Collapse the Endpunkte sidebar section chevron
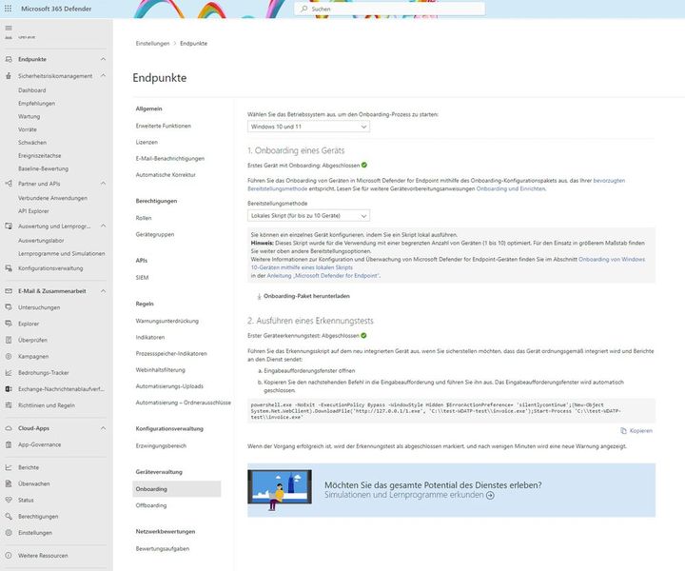 tap(103, 59)
